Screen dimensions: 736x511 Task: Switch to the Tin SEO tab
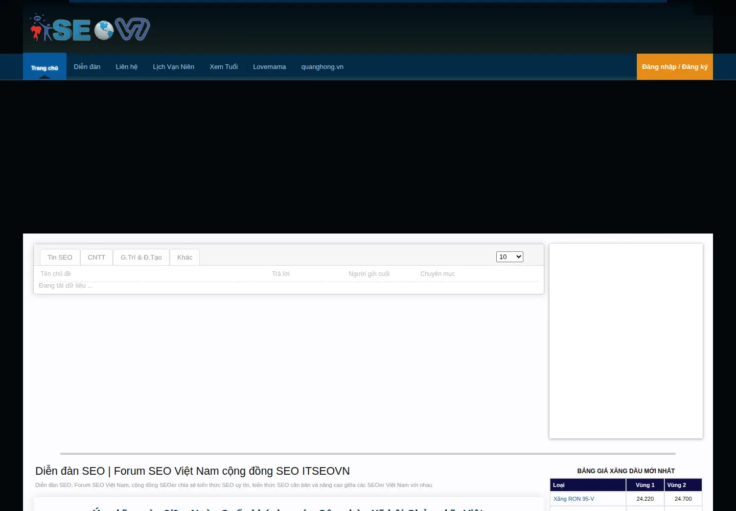pos(60,257)
